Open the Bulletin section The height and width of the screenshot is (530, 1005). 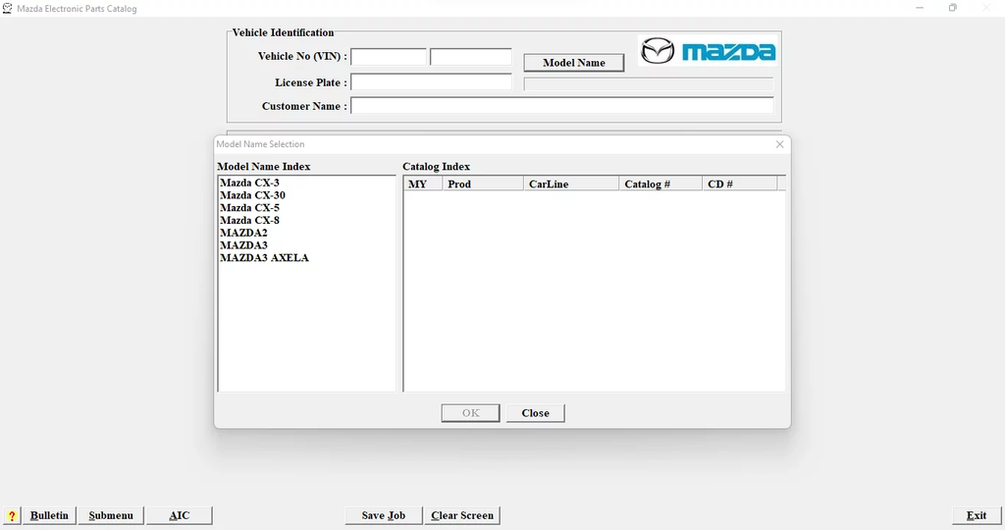[x=49, y=515]
